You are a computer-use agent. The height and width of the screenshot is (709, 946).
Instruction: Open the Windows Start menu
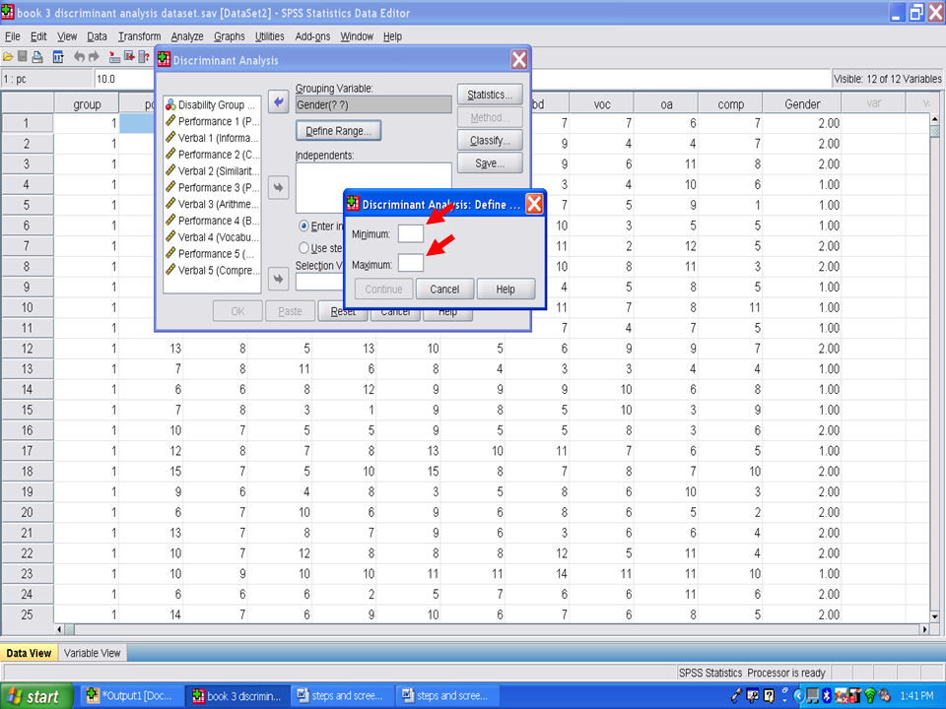(35, 696)
